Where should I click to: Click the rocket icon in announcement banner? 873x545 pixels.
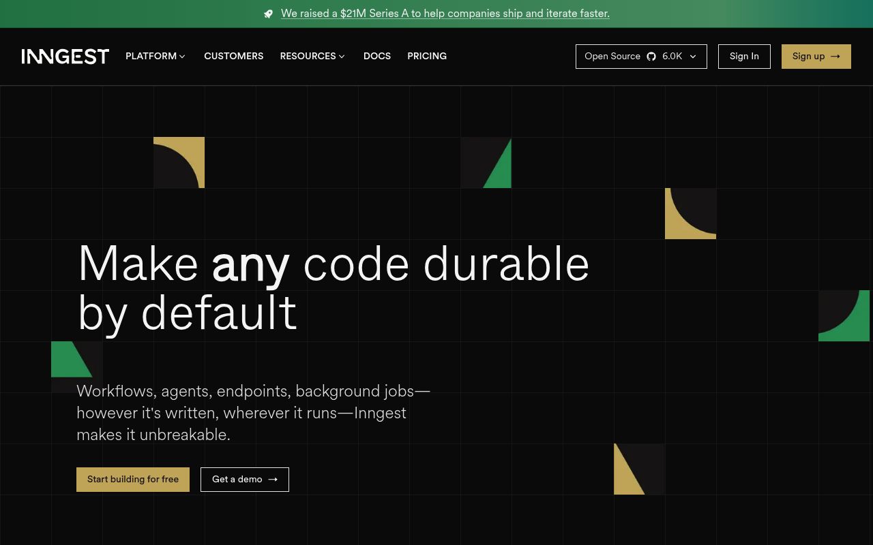coord(269,14)
